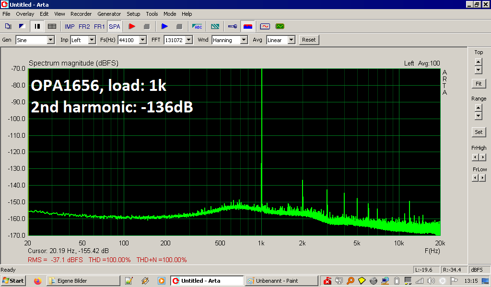This screenshot has width=491, height=287.
Task: Open the Edit menu
Action: pyautogui.click(x=44, y=14)
